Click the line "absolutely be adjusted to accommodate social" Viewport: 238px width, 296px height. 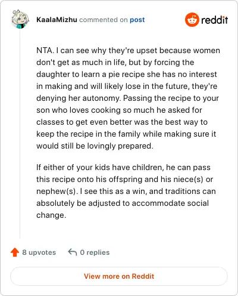(123, 203)
